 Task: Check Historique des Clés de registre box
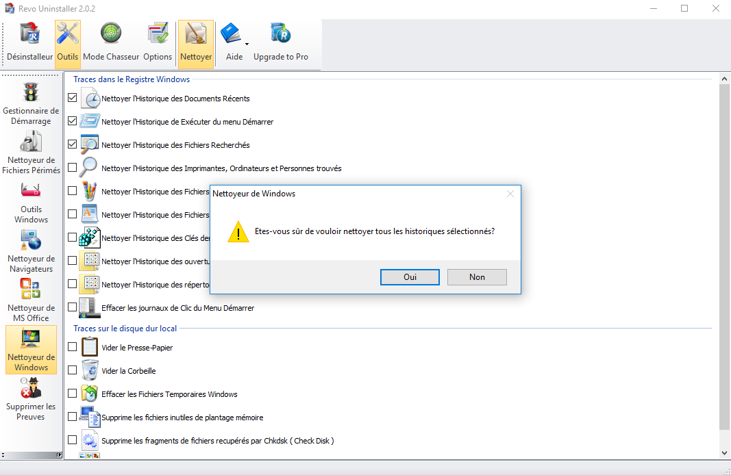pyautogui.click(x=72, y=237)
